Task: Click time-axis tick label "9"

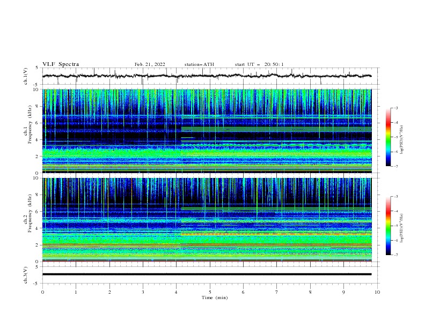Action: [x=343, y=292]
